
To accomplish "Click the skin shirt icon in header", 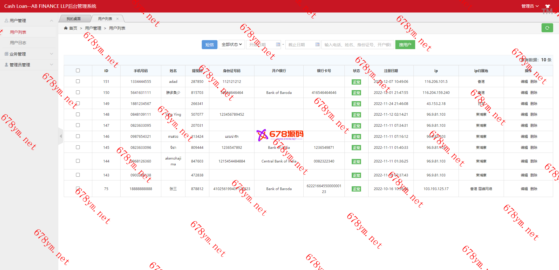I will tap(547, 6).
